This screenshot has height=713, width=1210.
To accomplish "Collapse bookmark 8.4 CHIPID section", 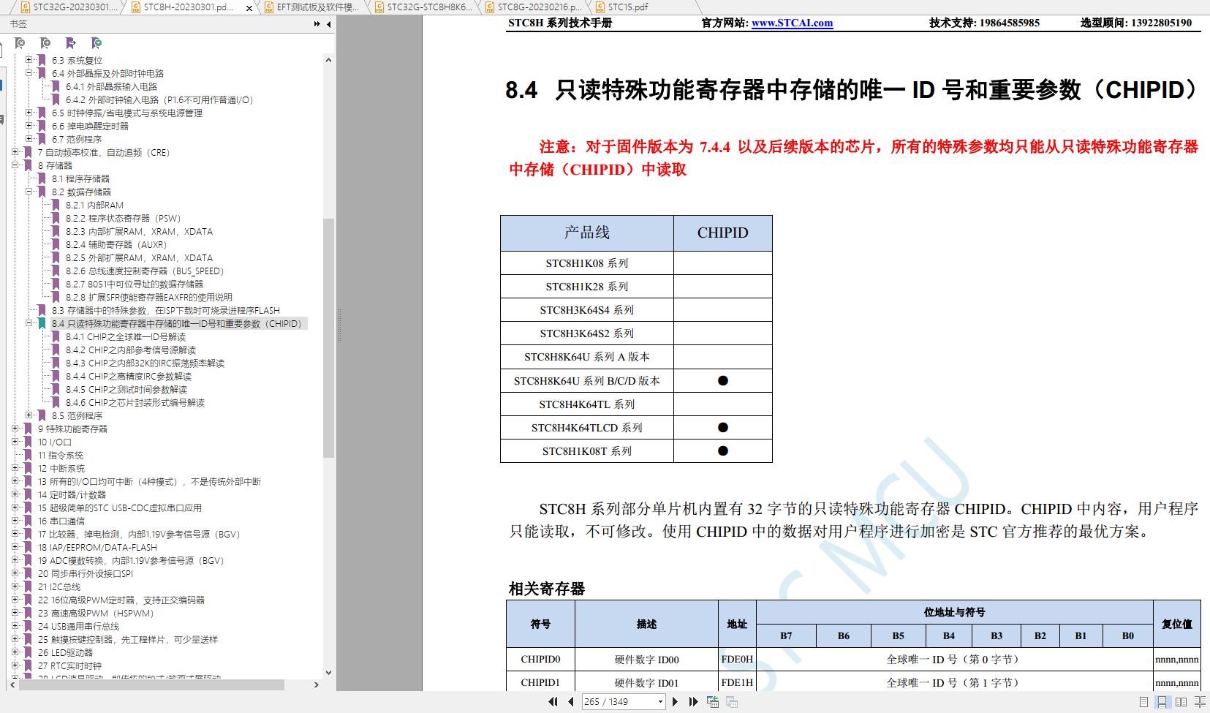I will pos(29,323).
